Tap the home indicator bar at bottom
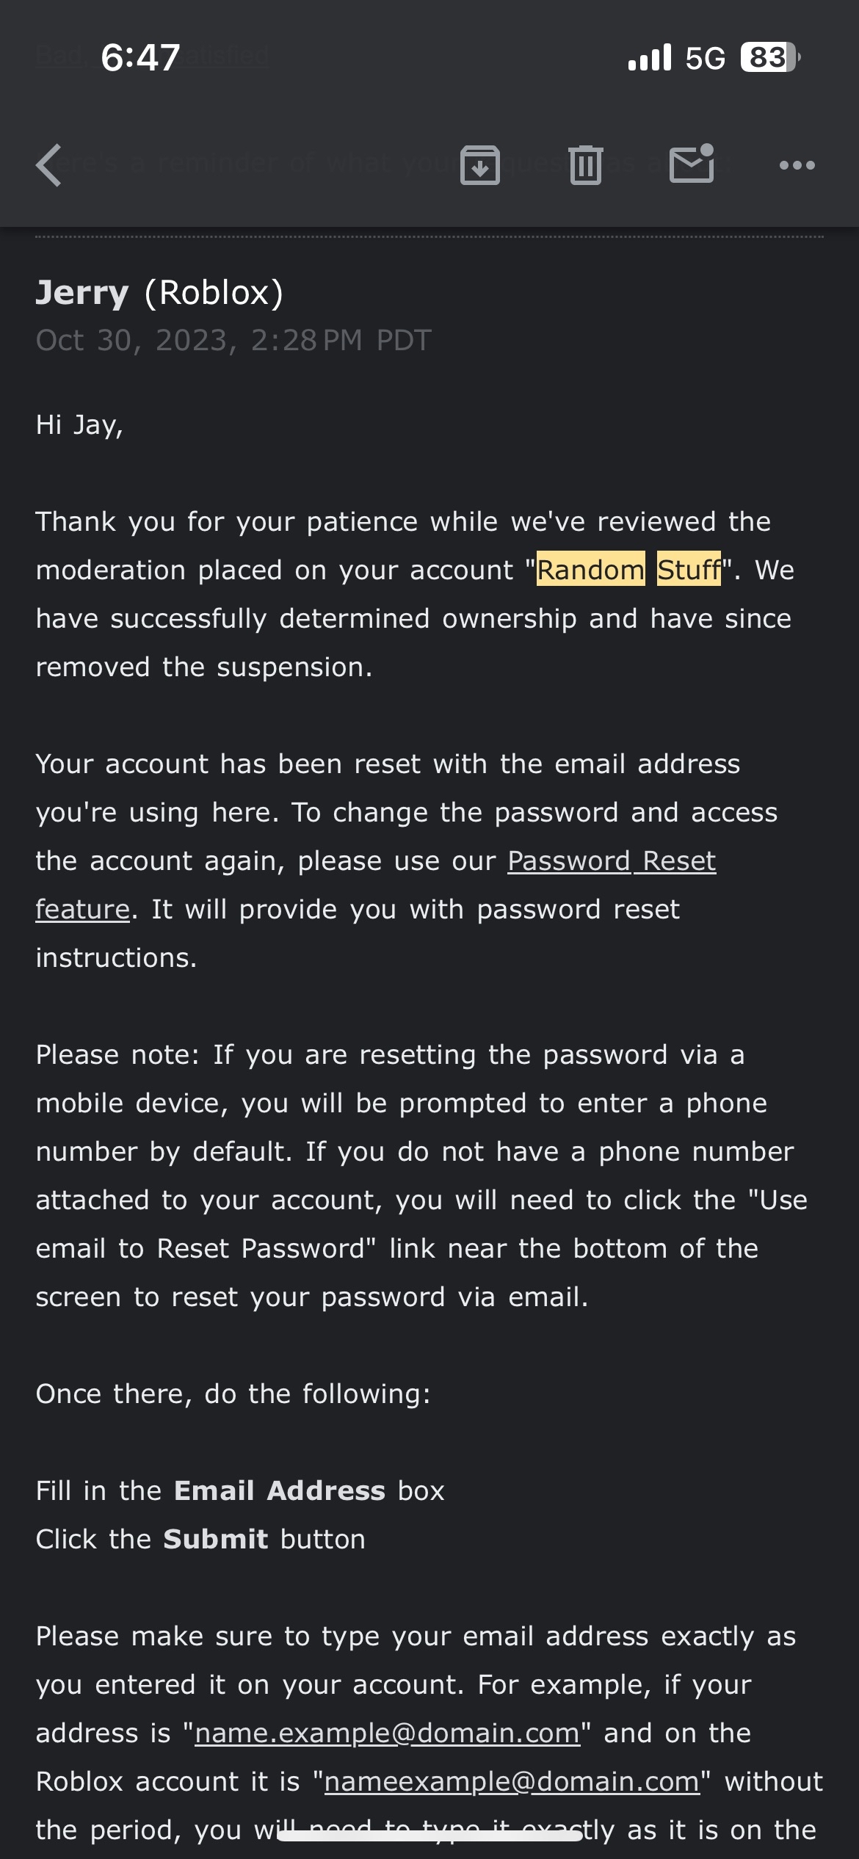The height and width of the screenshot is (1859, 859). tap(429, 1835)
